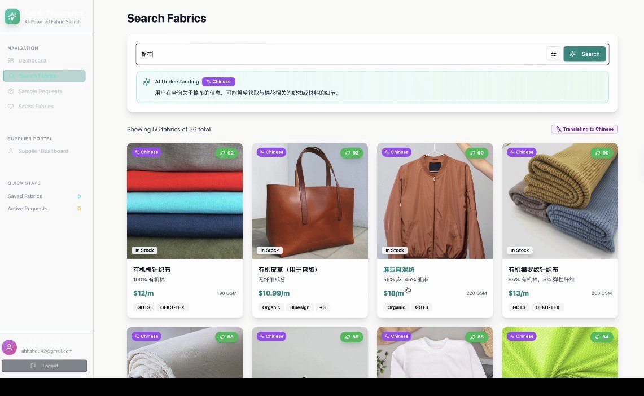Expand the +3 certifications on the leather fabric card
The image size is (644, 396).
[323, 307]
